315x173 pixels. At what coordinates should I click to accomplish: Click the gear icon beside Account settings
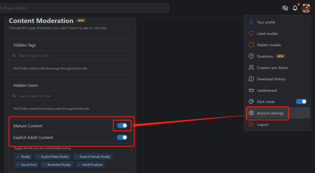point(251,113)
